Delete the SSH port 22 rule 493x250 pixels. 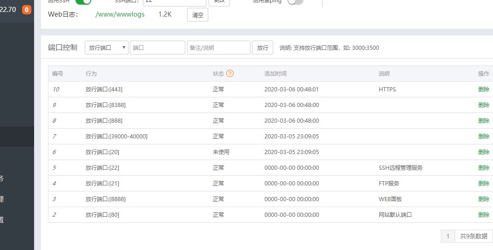tap(483, 168)
